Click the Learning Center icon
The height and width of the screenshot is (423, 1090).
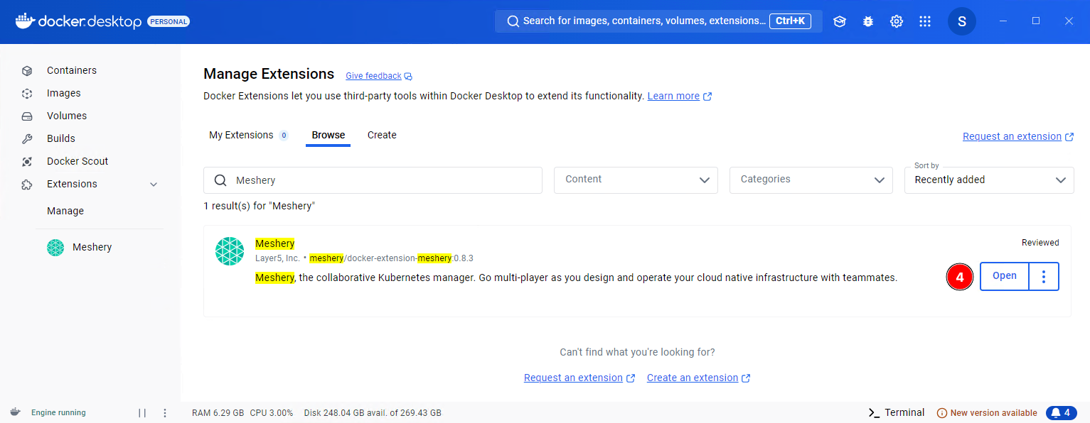coord(839,21)
